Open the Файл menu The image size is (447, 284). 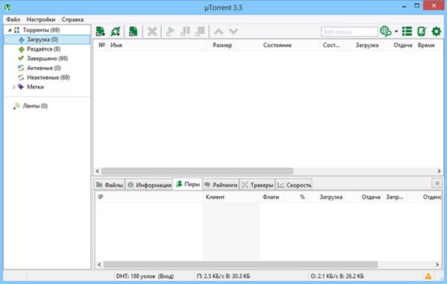coord(13,20)
